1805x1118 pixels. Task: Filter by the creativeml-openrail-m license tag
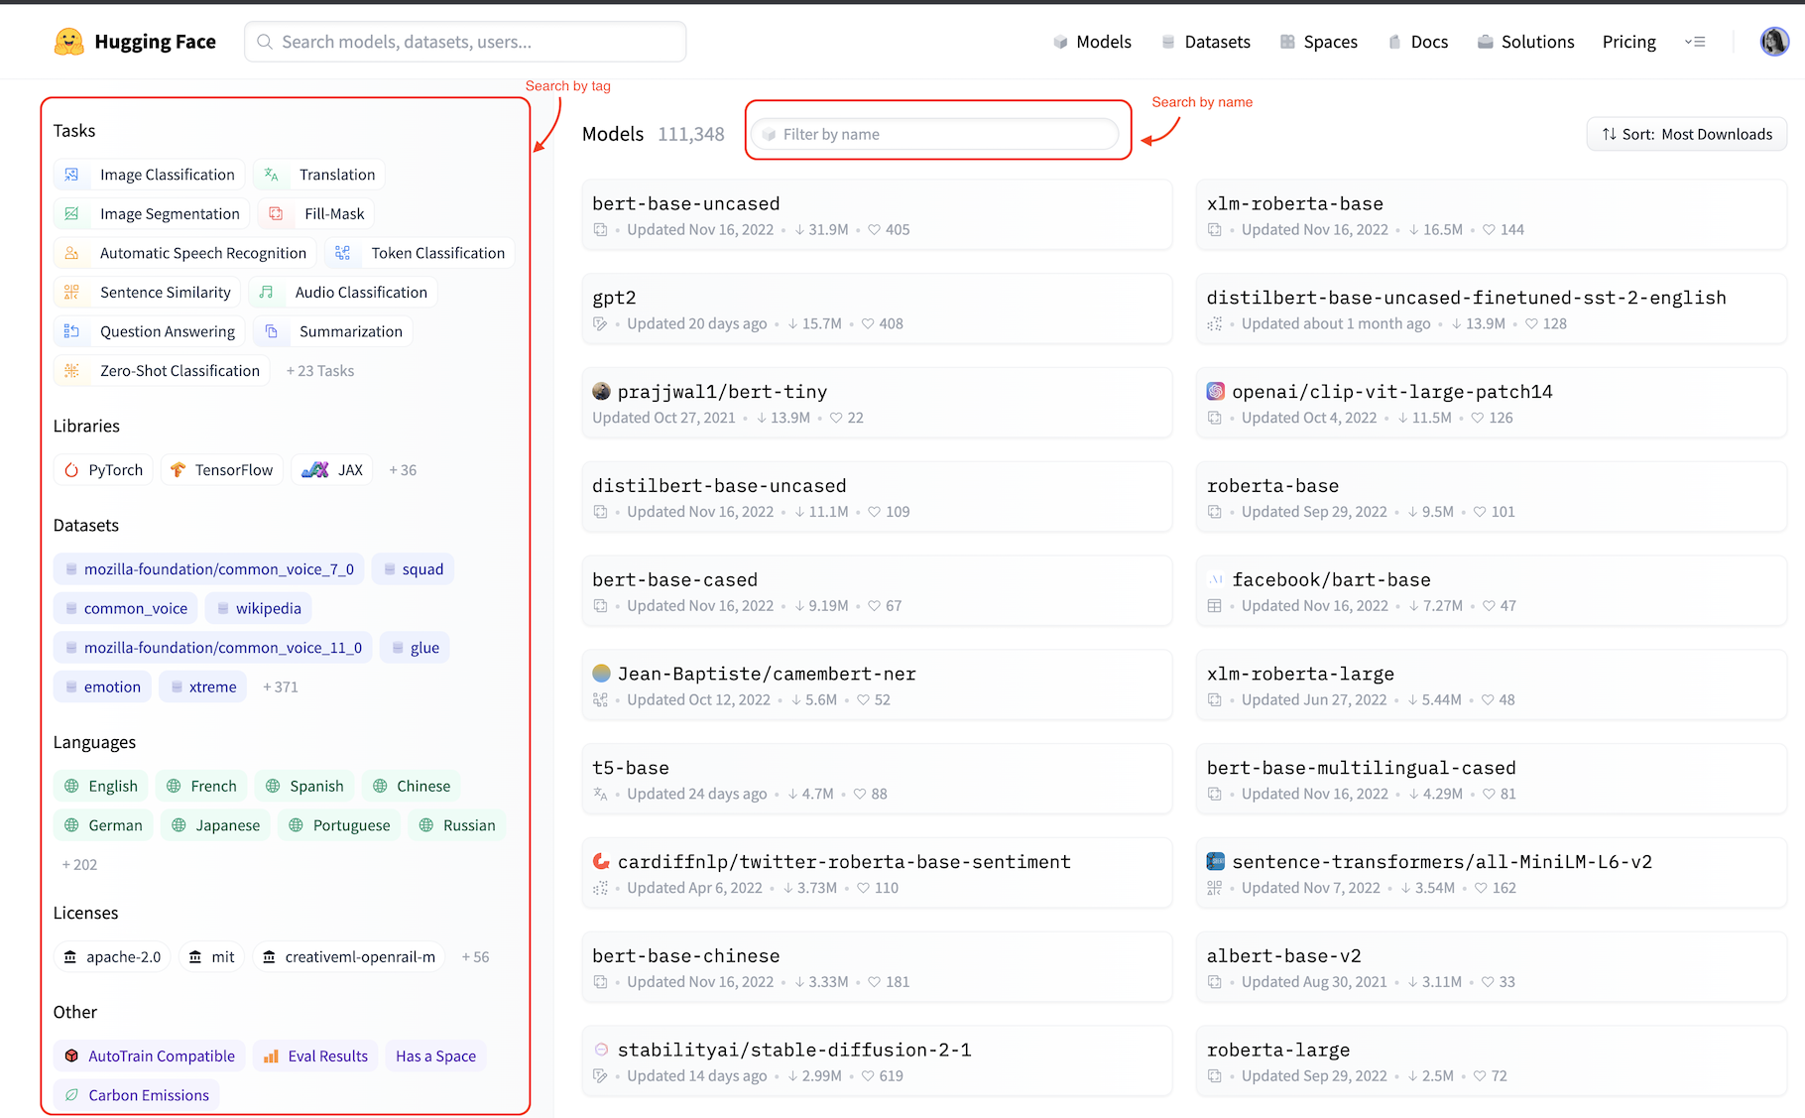(x=349, y=956)
